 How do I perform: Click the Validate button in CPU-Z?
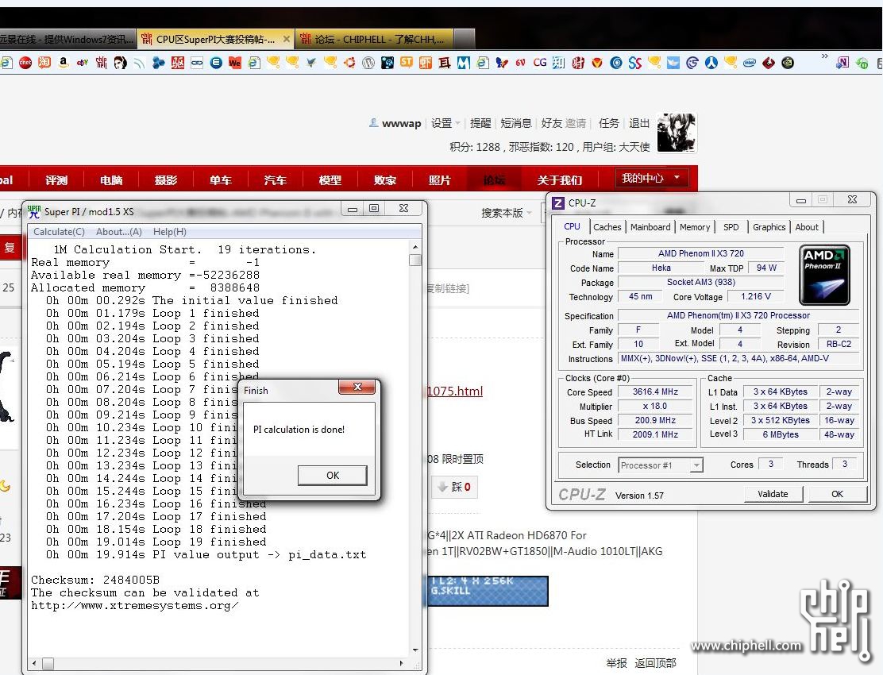pyautogui.click(x=773, y=494)
